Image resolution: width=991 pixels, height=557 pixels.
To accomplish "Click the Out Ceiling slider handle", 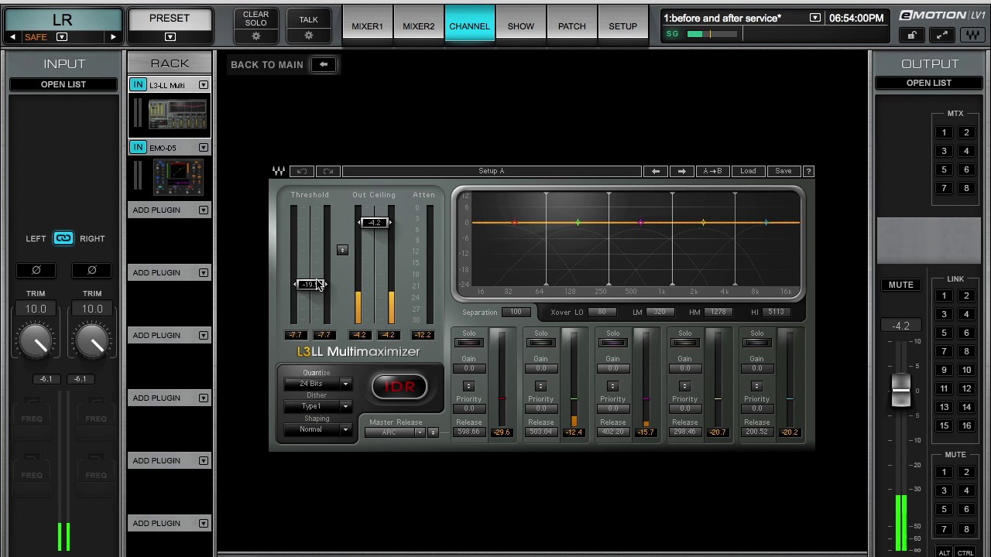I will (375, 223).
